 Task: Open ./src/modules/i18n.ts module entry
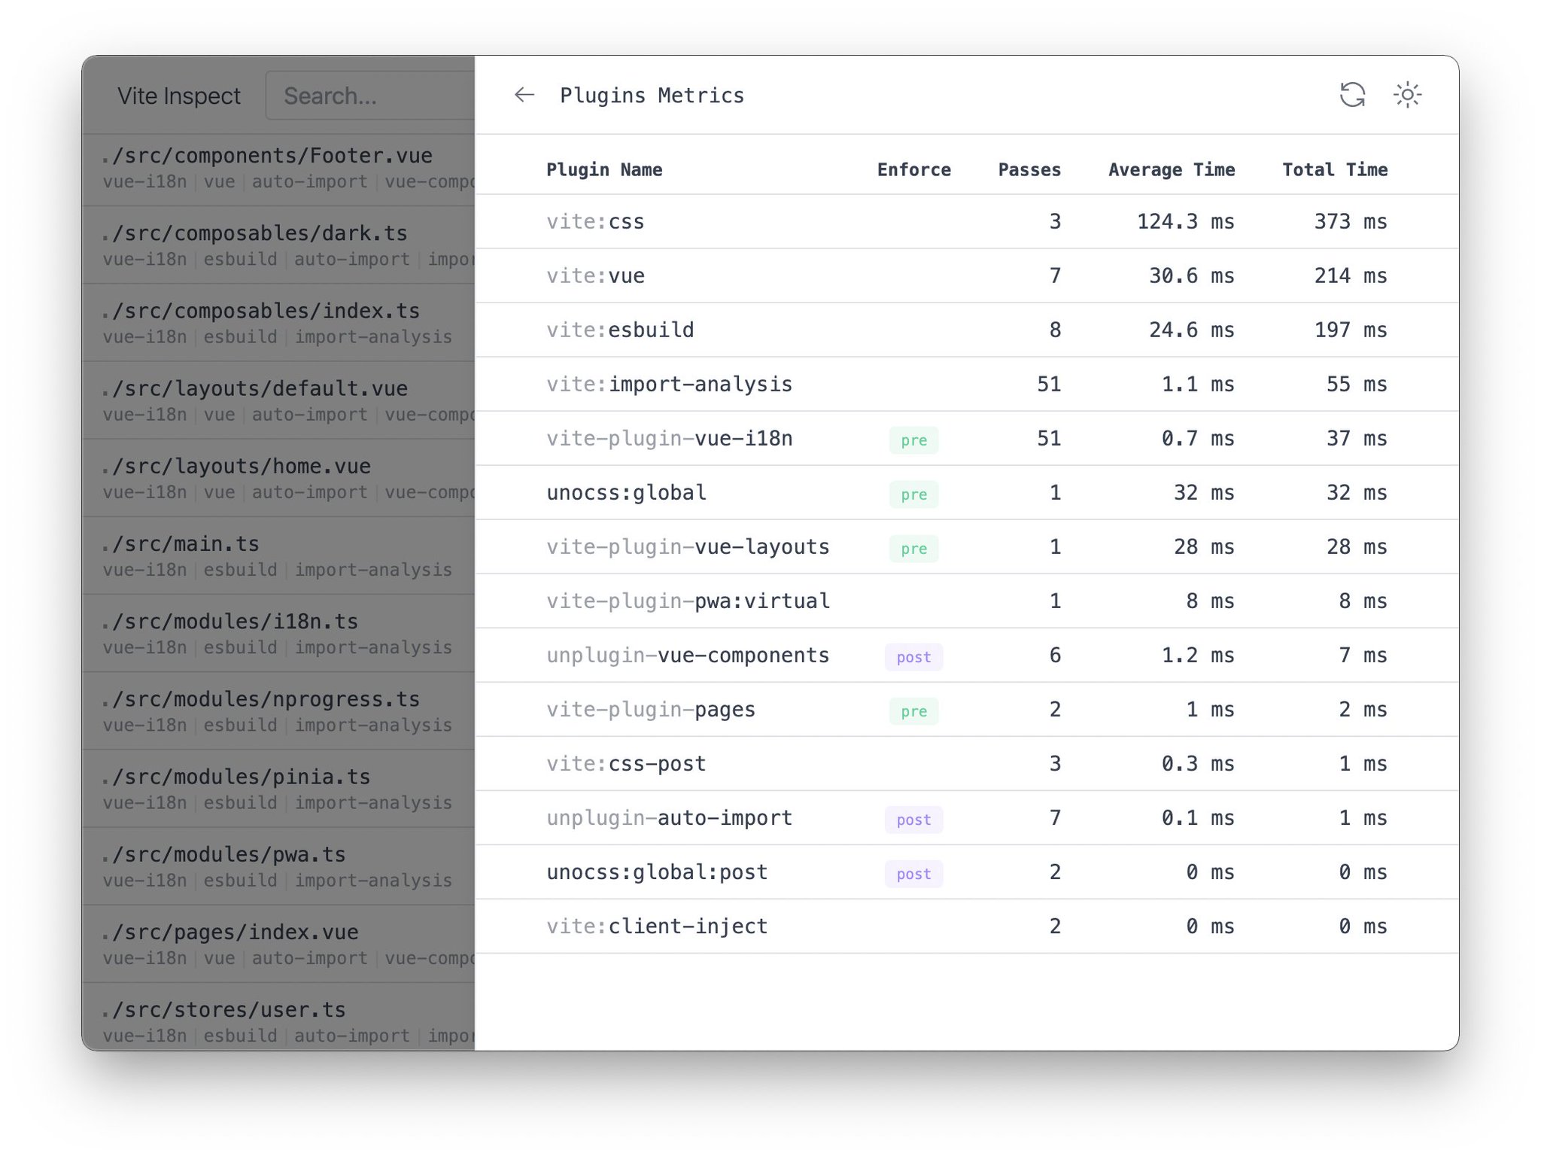tap(278, 633)
